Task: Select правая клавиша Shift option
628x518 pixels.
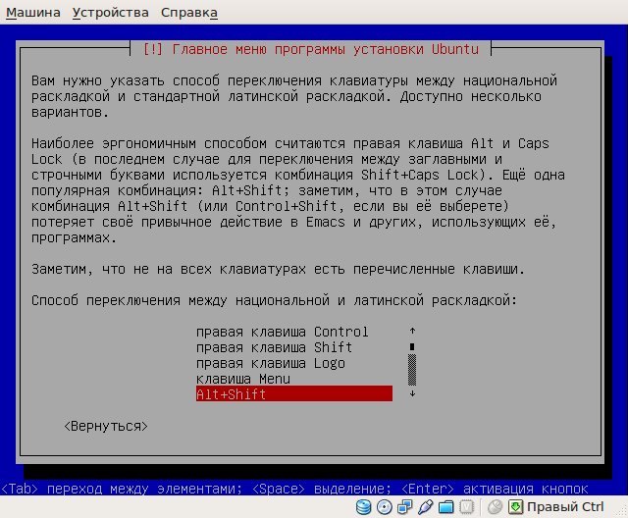Action: (294, 347)
